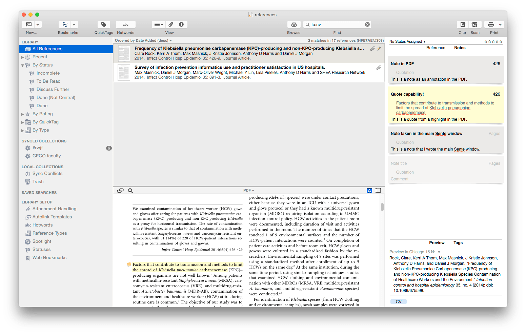The width and height of the screenshot is (526, 334).
Task: Switch to the Tags tab
Action: (458, 242)
